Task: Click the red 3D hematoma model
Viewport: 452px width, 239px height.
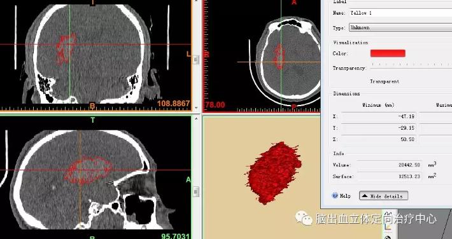Action: [273, 172]
